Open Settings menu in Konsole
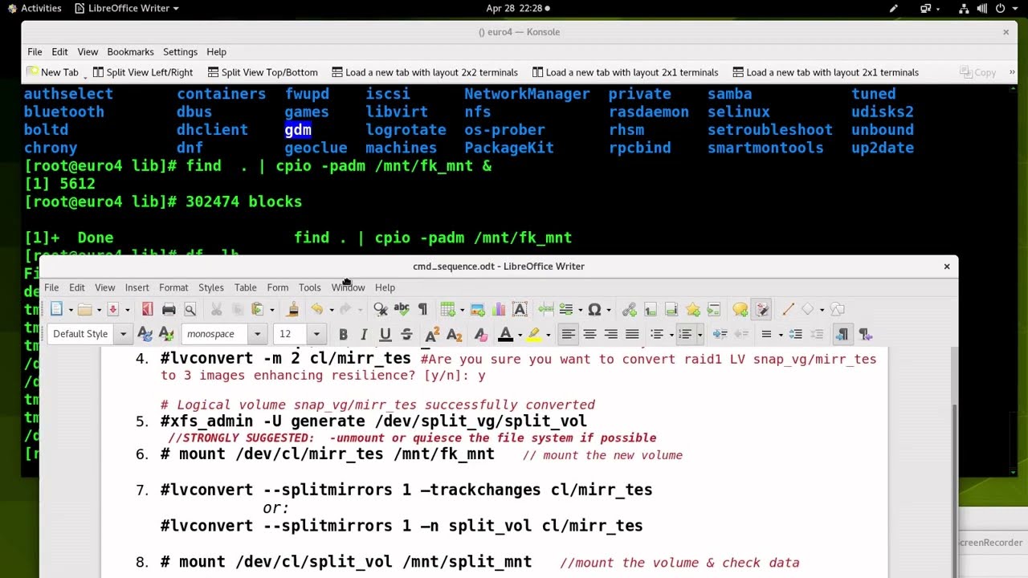This screenshot has height=578, width=1028. [x=180, y=52]
